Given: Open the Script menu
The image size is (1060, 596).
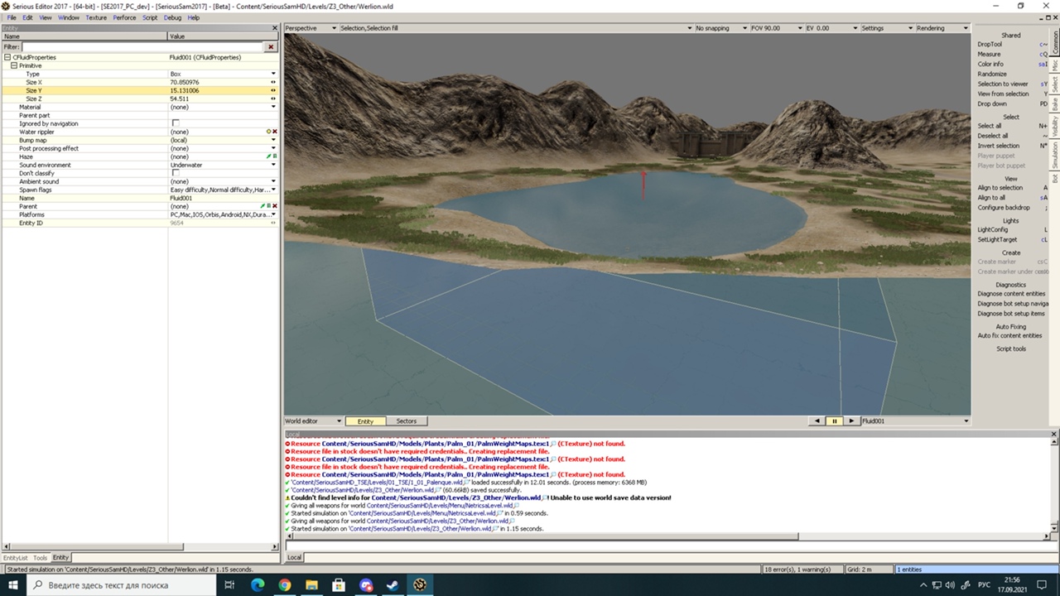Looking at the screenshot, I should pyautogui.click(x=150, y=17).
